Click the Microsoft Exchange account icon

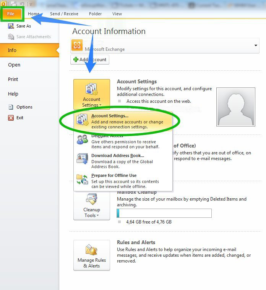click(77, 45)
